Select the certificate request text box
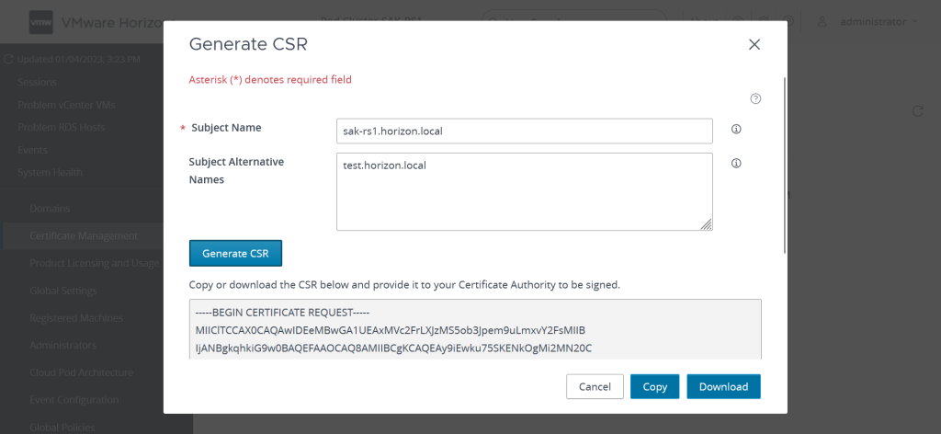The height and width of the screenshot is (434, 941). pos(475,329)
